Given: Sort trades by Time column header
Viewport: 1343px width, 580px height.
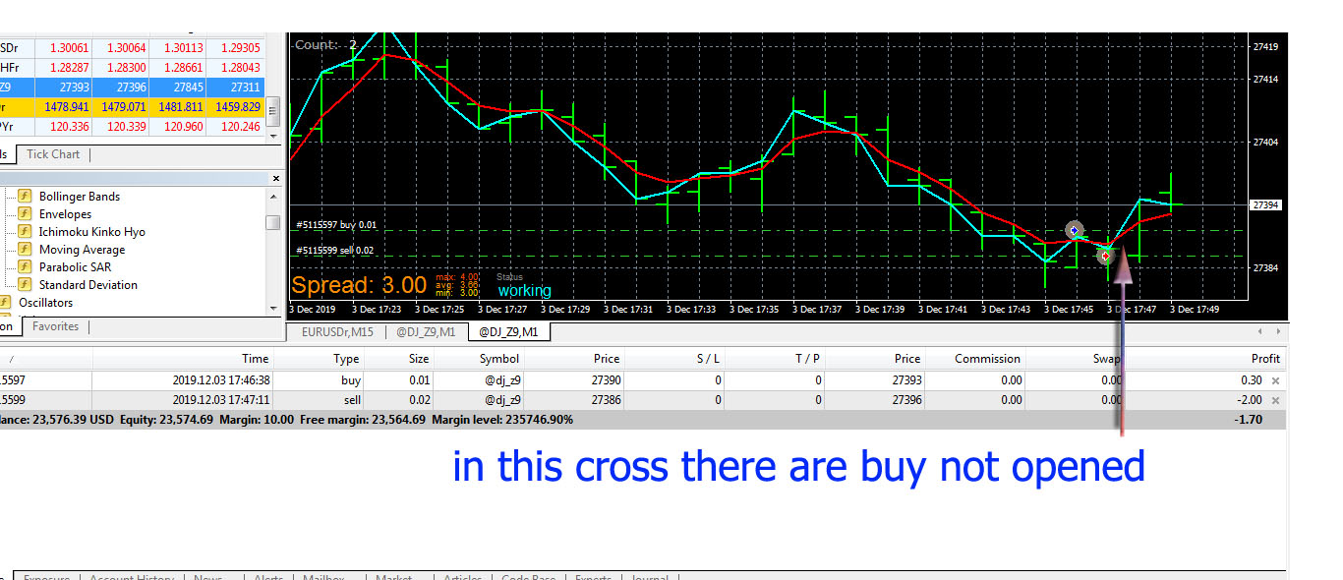Looking at the screenshot, I should point(256,359).
